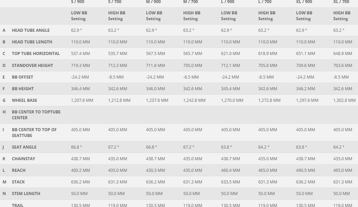Select the M / 900 size header
The width and height of the screenshot is (358, 207).
(x=154, y=2)
